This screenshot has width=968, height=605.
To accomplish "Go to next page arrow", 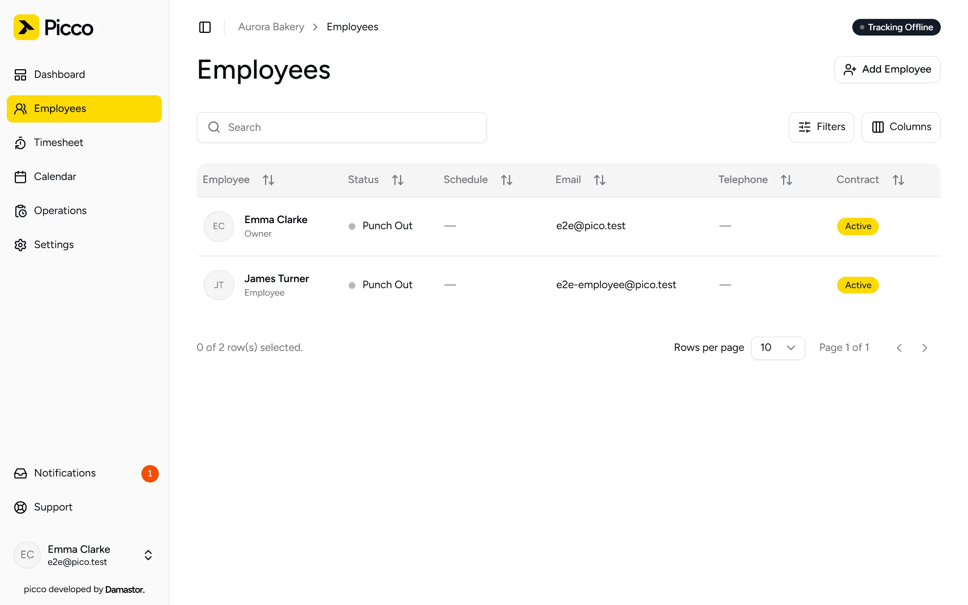I will (x=925, y=348).
